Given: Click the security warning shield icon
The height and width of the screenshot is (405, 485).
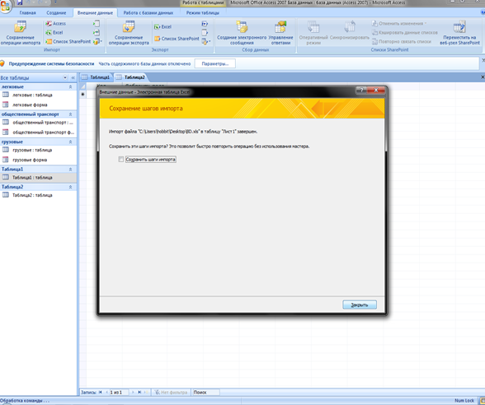Looking at the screenshot, I should pyautogui.click(x=2, y=64).
